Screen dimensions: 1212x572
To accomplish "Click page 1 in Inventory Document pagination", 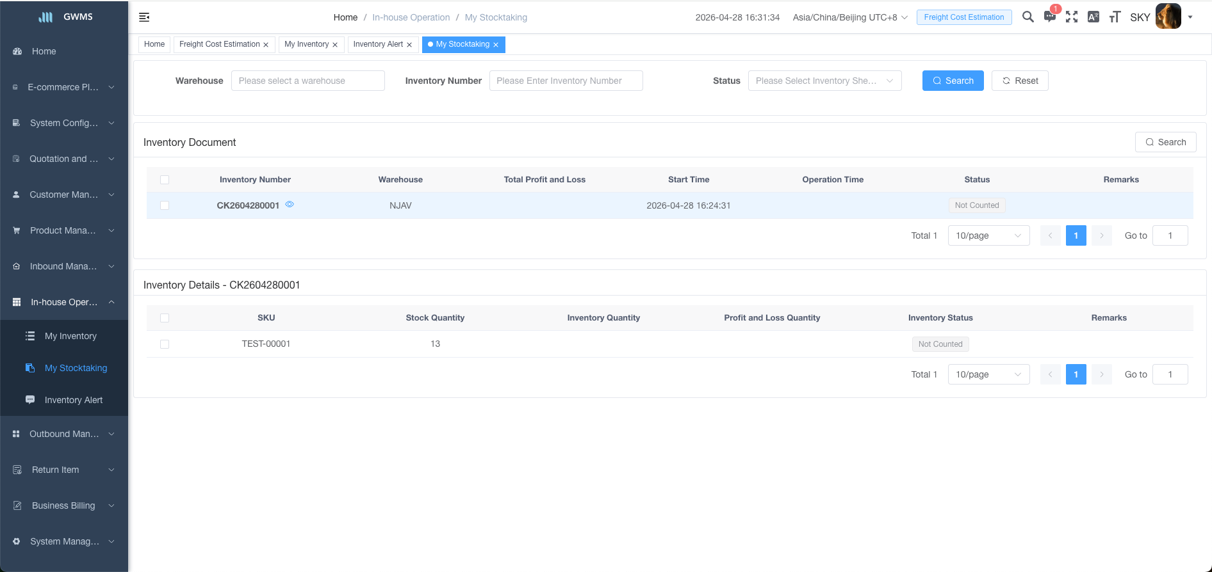I will point(1076,235).
